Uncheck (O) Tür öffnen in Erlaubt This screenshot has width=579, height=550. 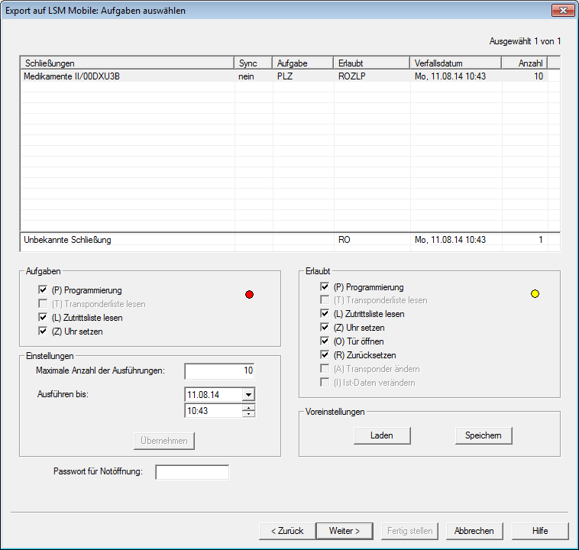325,341
